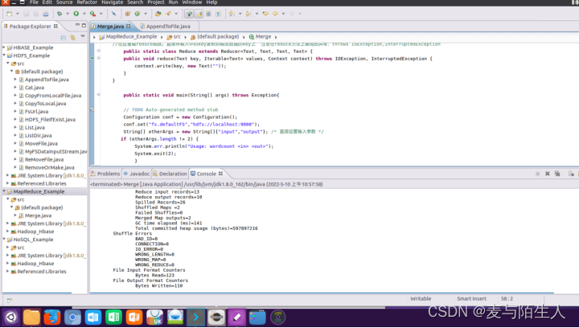This screenshot has height=328, width=579.
Task: Expand the HBASE_Example project
Action: [4, 47]
